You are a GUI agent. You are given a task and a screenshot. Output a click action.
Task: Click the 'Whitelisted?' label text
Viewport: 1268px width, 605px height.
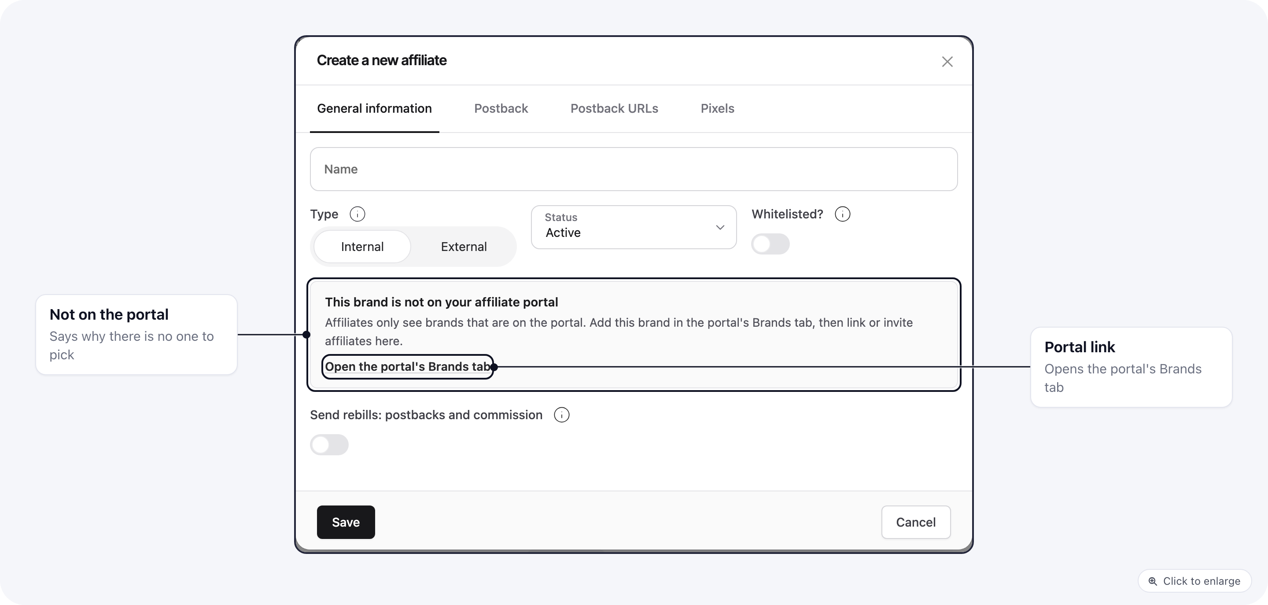pos(787,214)
